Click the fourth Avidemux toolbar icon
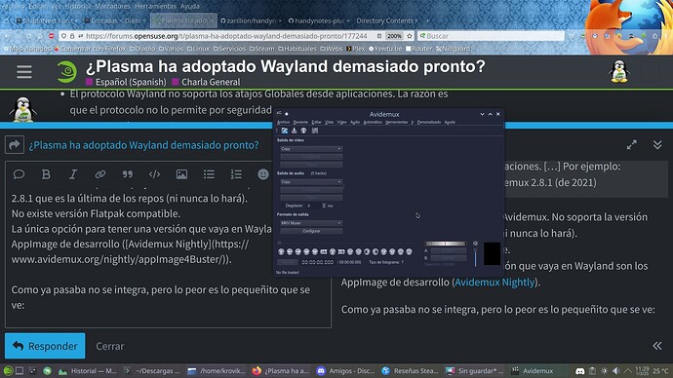The image size is (673, 378). click(315, 131)
